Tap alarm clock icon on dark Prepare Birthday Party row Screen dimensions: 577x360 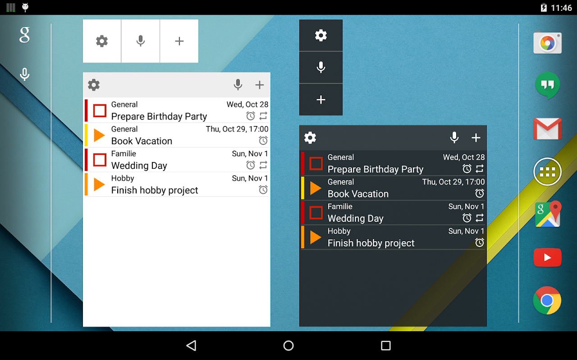click(467, 169)
